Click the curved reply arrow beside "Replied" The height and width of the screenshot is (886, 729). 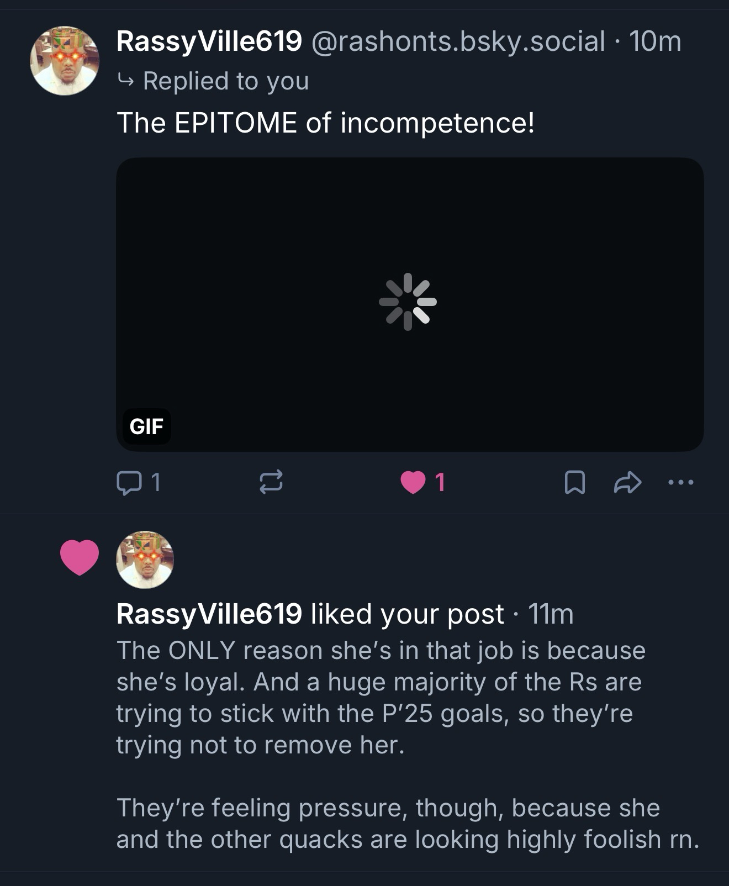click(126, 81)
